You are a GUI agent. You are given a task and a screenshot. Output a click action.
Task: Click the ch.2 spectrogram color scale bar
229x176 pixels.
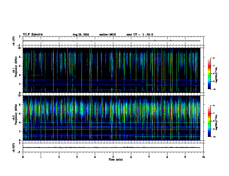[x=209, y=121]
